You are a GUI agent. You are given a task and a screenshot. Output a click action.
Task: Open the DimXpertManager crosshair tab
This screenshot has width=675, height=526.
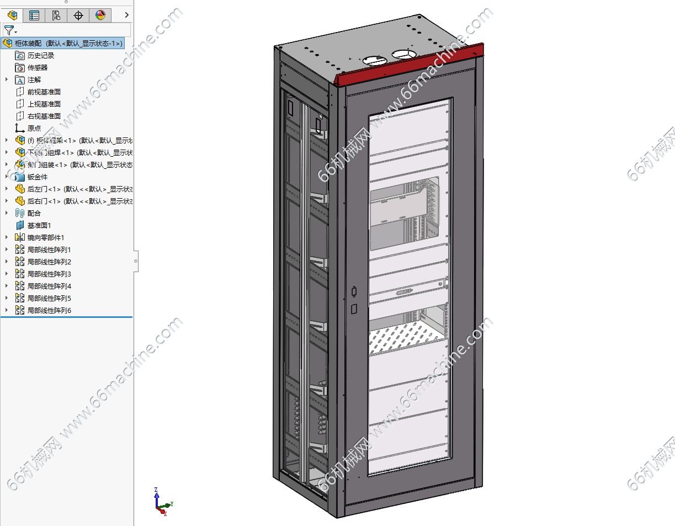point(78,15)
